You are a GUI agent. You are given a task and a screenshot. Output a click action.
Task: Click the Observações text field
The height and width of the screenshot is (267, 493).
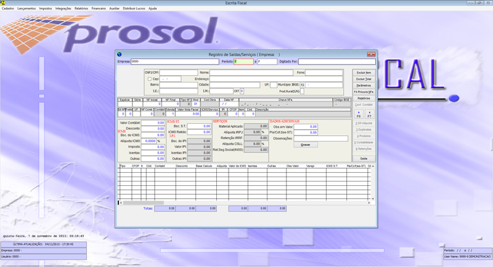click(321, 138)
